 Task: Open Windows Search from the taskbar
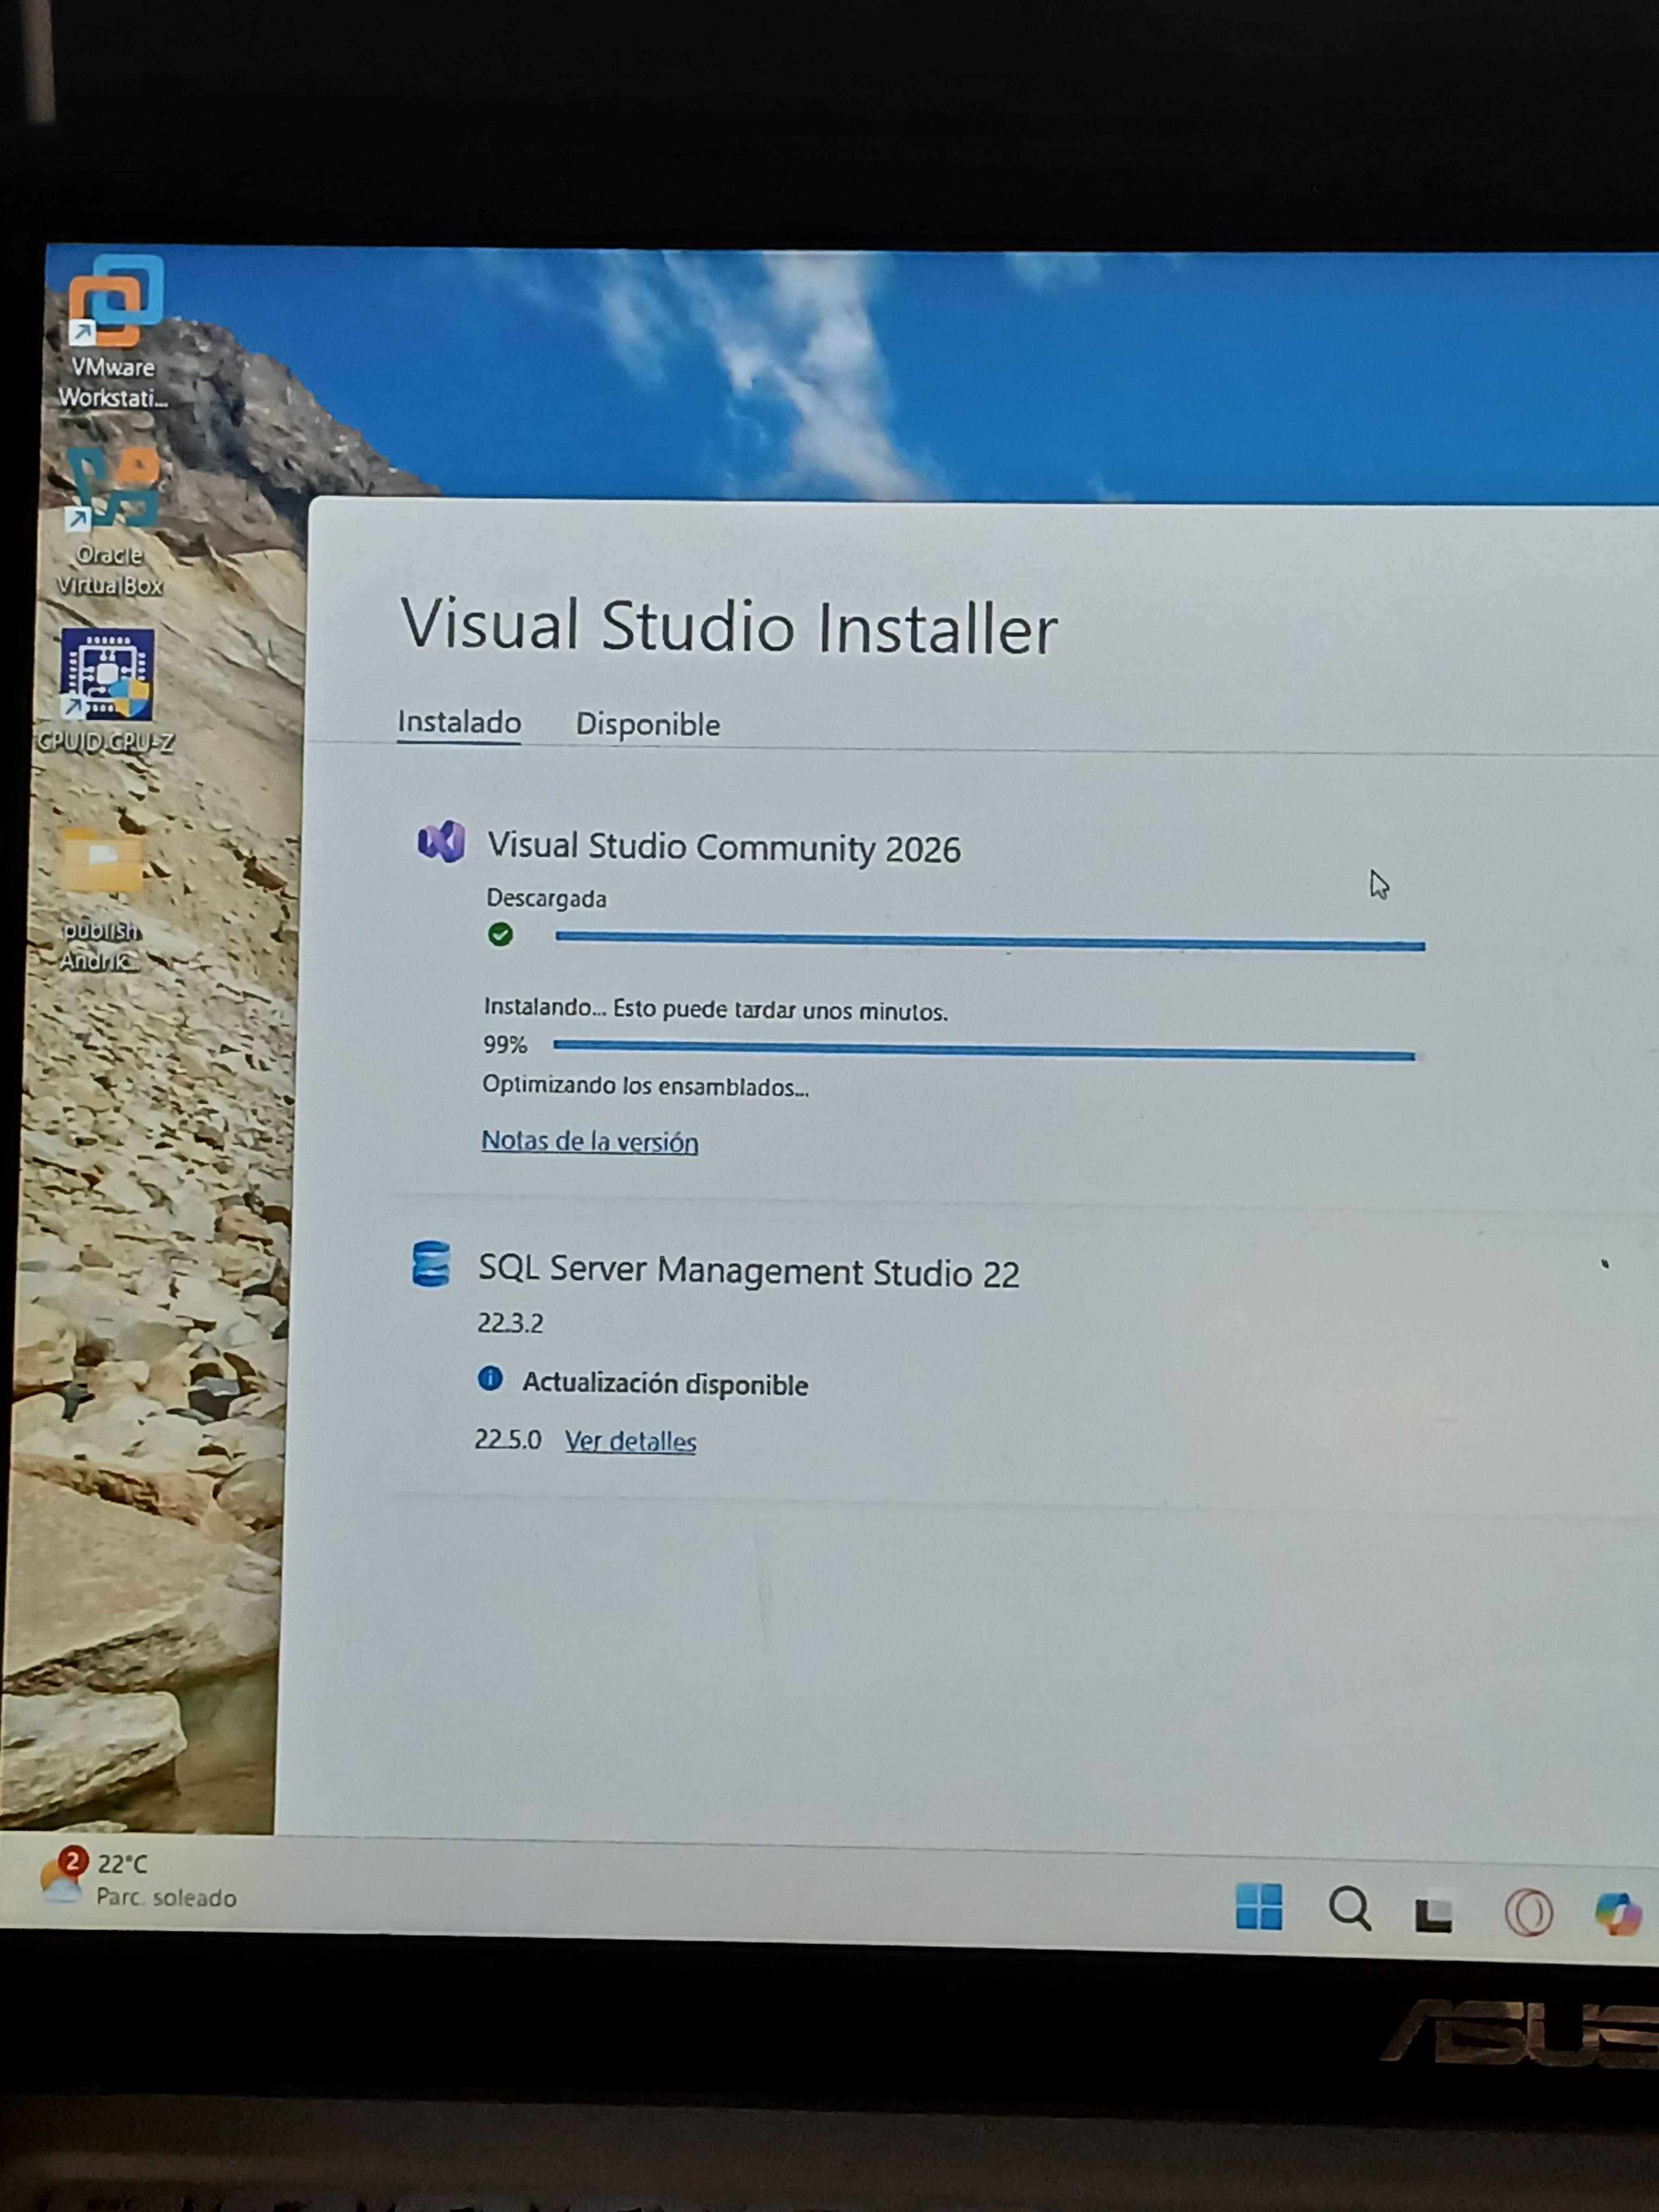coord(1349,1908)
